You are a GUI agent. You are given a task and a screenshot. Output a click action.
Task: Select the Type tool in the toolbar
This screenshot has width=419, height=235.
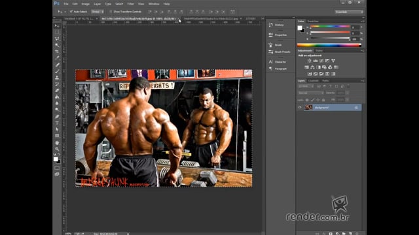click(x=57, y=123)
